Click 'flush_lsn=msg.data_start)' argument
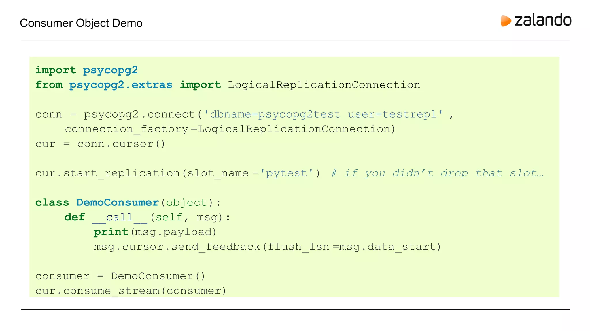 355,247
